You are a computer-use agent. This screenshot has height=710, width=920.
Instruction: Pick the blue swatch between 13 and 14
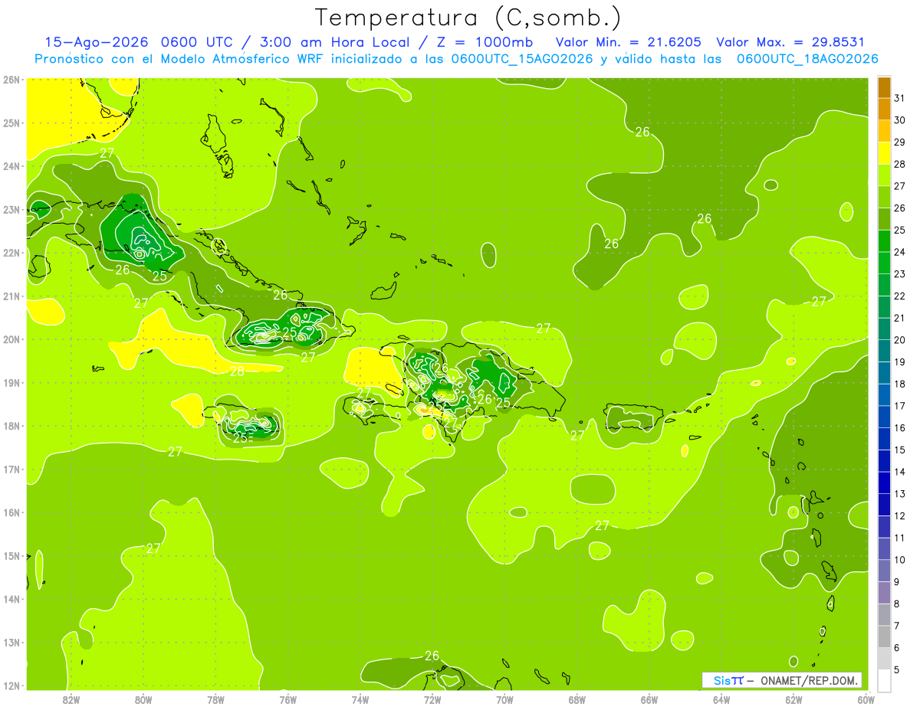(x=884, y=483)
